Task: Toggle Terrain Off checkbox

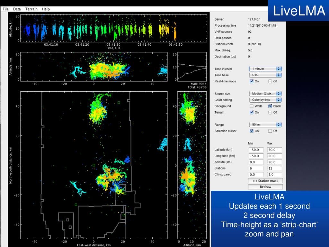Action: (x=270, y=112)
